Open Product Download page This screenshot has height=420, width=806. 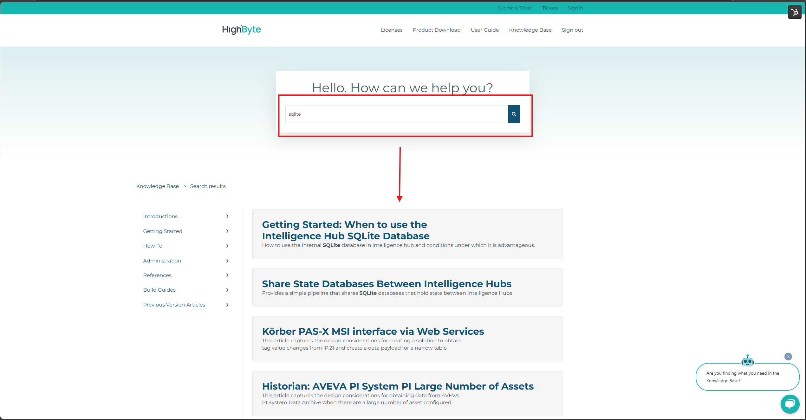pos(437,30)
